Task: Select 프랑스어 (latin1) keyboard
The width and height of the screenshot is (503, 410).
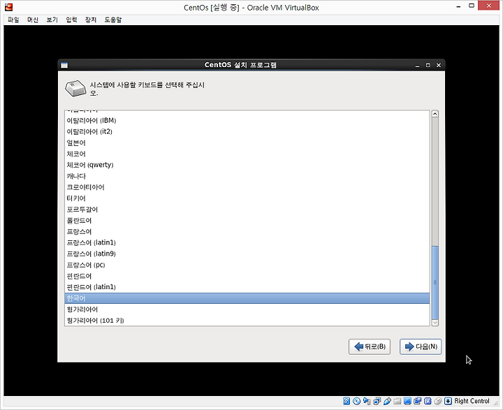Action: [247, 242]
